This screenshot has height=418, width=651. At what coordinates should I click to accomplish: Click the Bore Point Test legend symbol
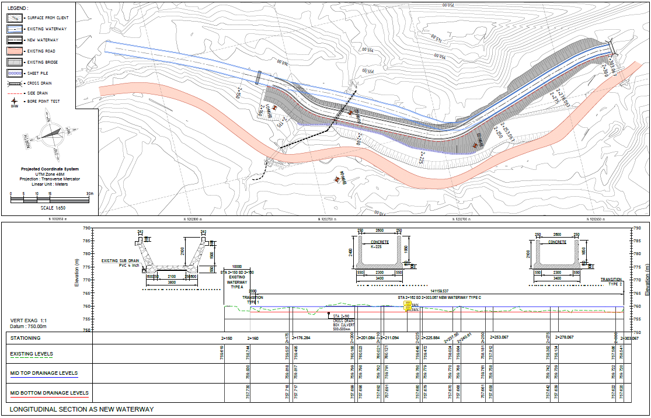coord(14,102)
